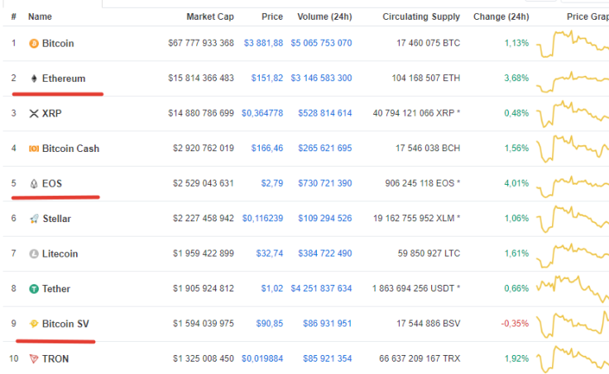Sort by Circulating Supply column header

(421, 17)
